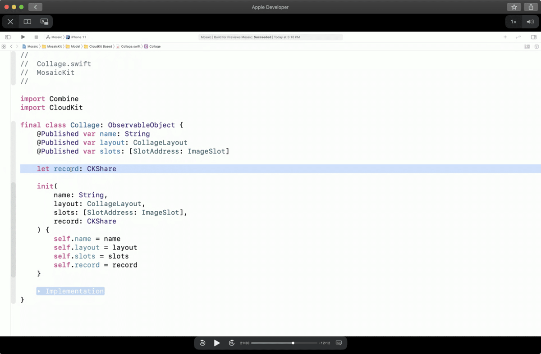This screenshot has width=541, height=354.
Task: Click the init( keyword line
Action: click(47, 186)
